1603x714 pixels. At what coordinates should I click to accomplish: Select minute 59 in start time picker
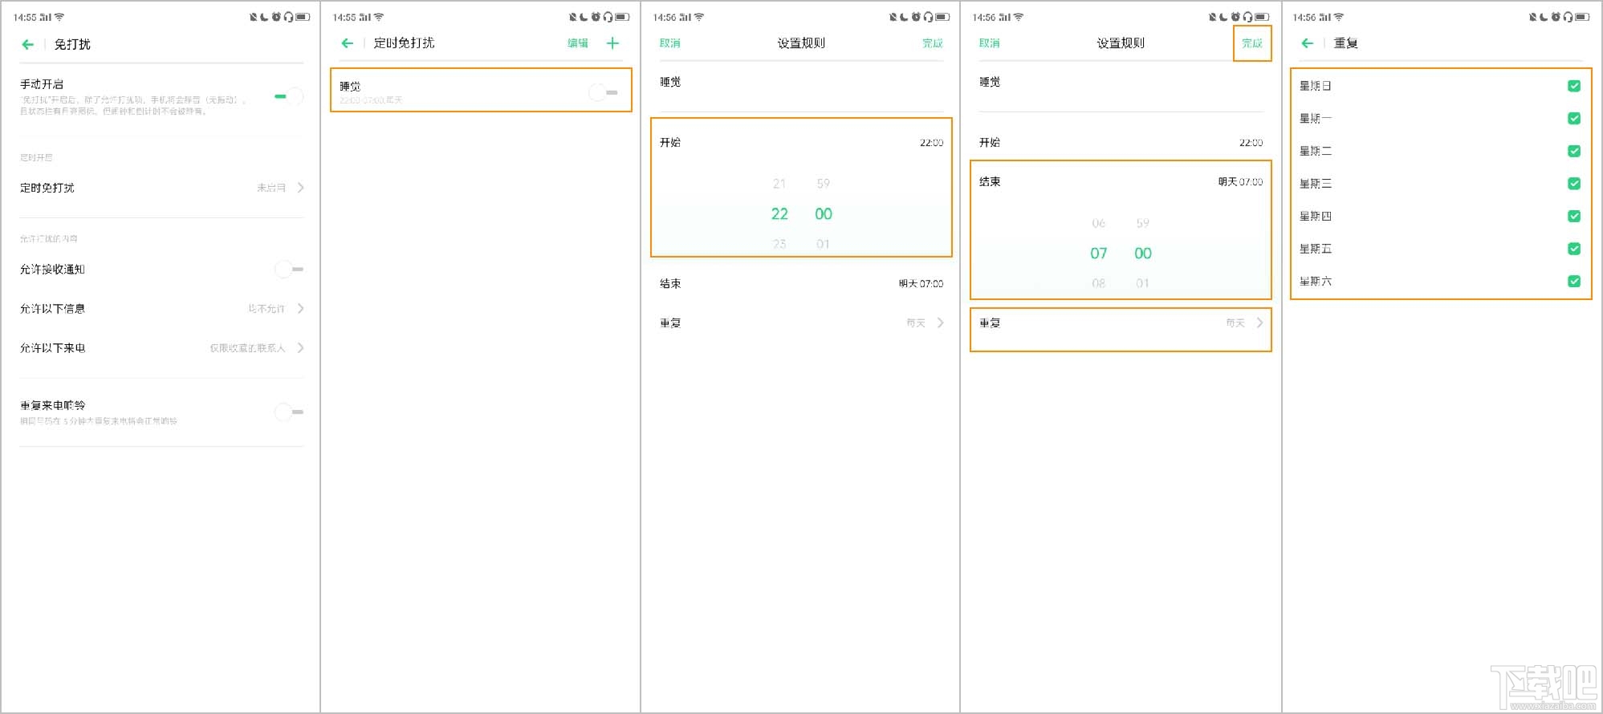[x=824, y=184]
